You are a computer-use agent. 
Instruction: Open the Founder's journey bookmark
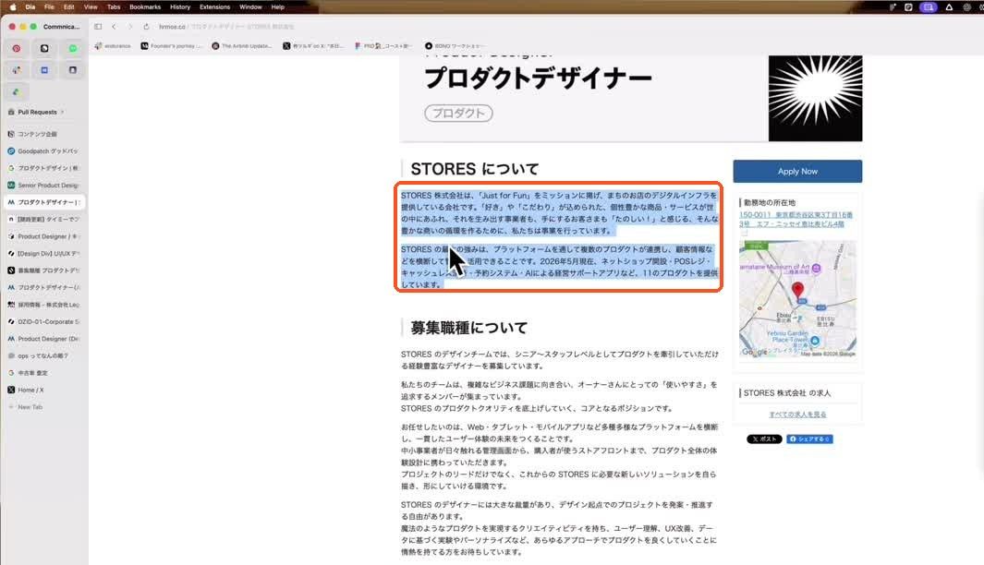[x=172, y=46]
